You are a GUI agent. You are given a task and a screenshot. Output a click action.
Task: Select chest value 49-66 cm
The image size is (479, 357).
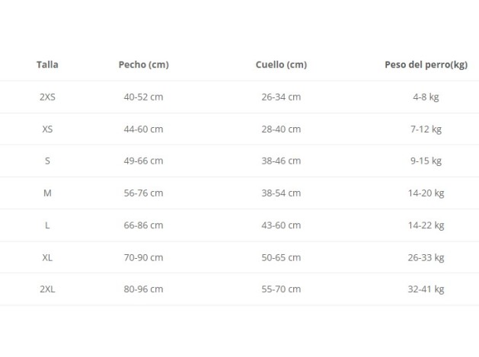(x=143, y=161)
